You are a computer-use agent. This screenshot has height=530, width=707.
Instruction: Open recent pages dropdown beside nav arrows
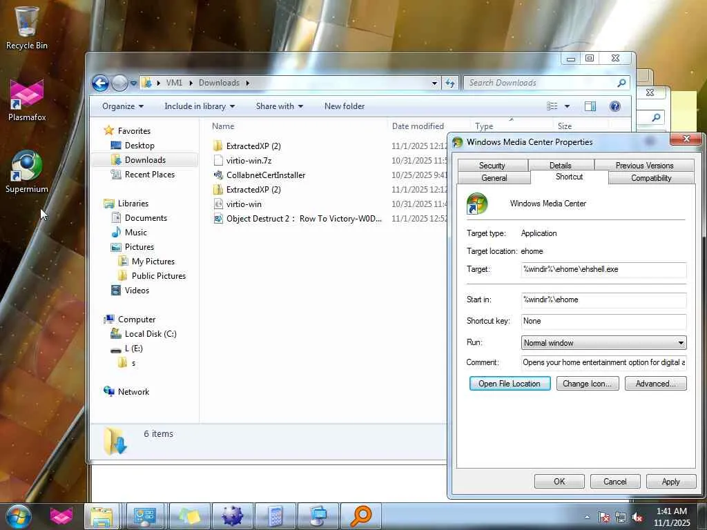click(x=133, y=83)
